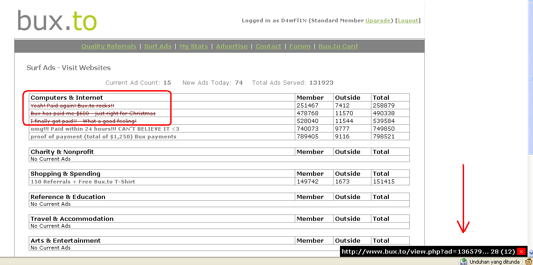Click the 'Reference & Education' category header
This screenshot has height=265, width=533.
pos(68,197)
